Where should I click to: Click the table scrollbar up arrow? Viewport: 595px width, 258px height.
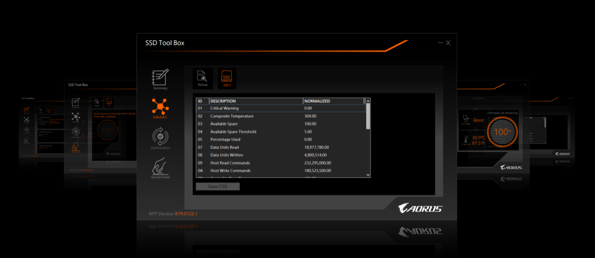click(x=368, y=100)
